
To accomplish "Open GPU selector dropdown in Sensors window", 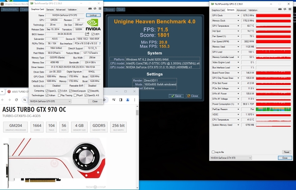I will pos(231,158).
